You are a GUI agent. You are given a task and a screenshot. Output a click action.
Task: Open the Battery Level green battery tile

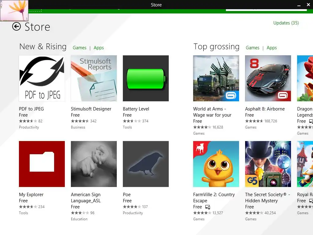[146, 78]
